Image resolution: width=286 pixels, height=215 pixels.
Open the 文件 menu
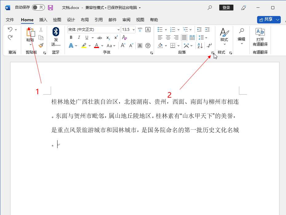[x=10, y=20]
